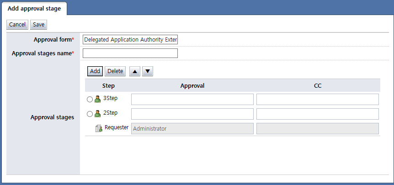
Task: Click the 3Step CC input box
Action: [317, 100]
